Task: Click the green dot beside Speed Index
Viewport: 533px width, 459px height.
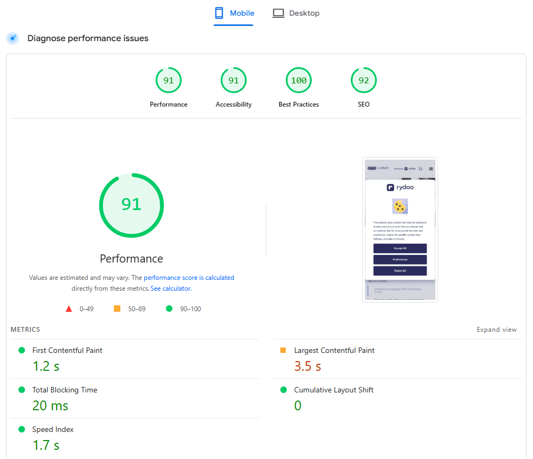Action: [21, 429]
